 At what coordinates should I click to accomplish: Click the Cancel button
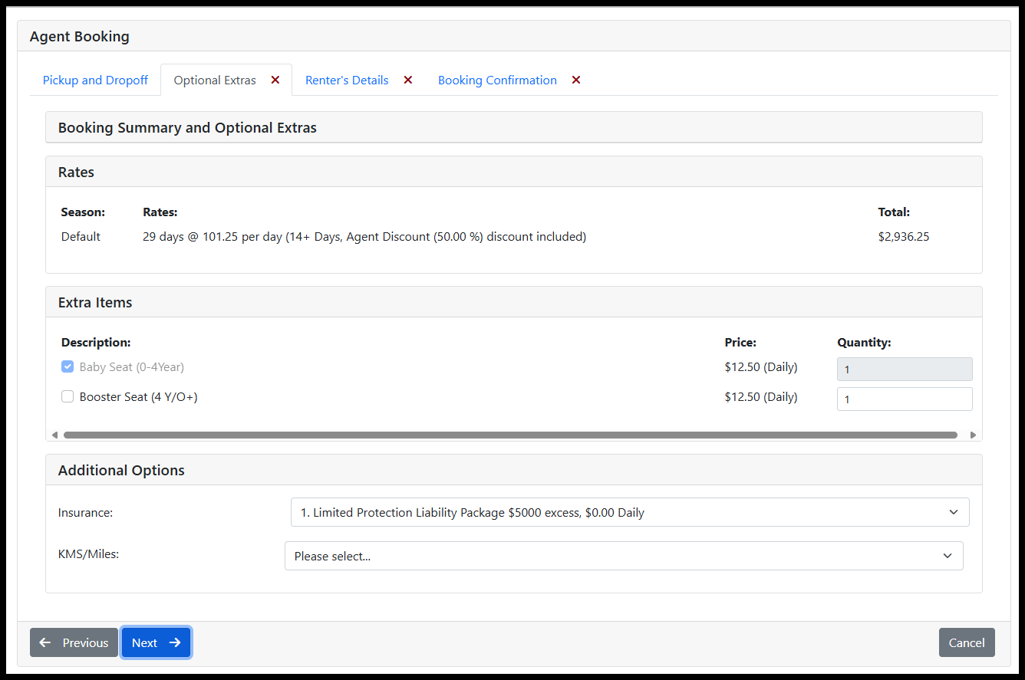coord(967,642)
